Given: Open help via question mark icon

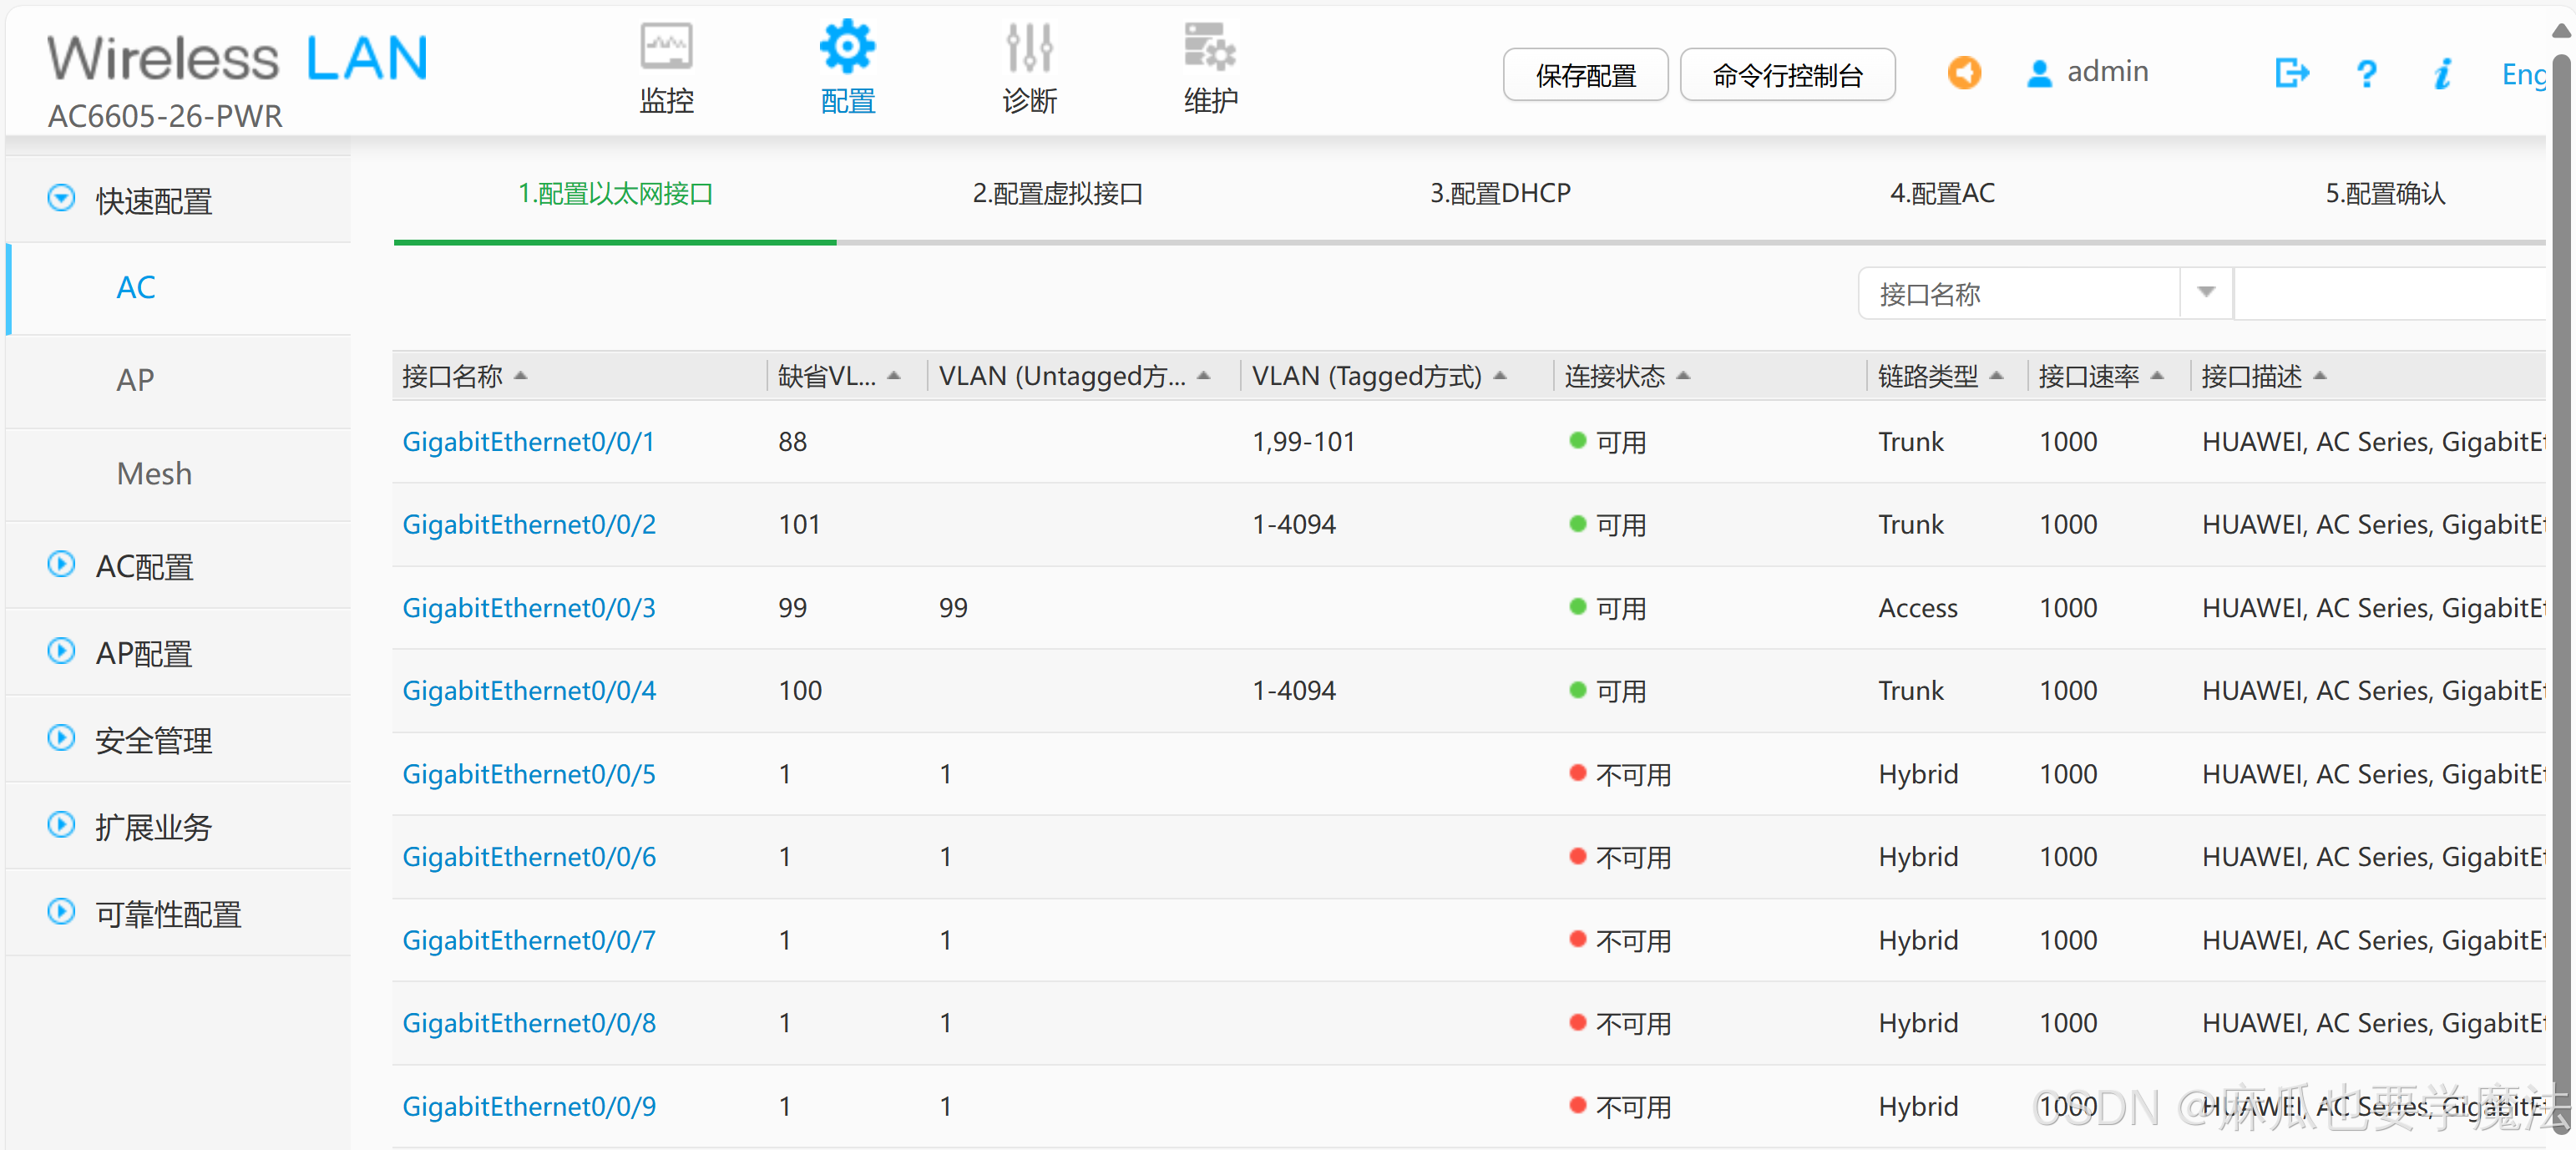Looking at the screenshot, I should coord(2366,73).
